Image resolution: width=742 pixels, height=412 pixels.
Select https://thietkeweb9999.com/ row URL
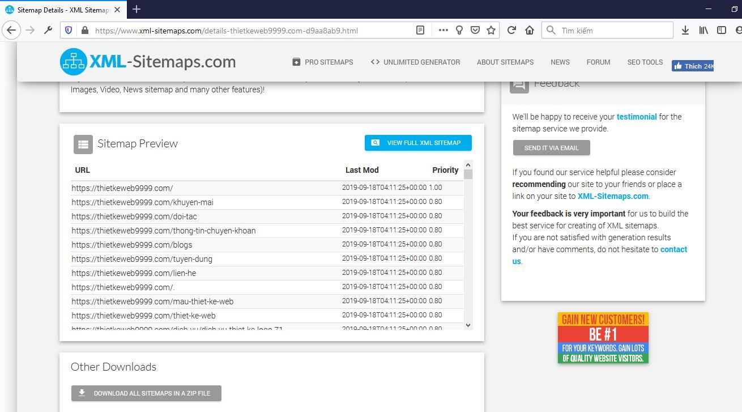[122, 188]
